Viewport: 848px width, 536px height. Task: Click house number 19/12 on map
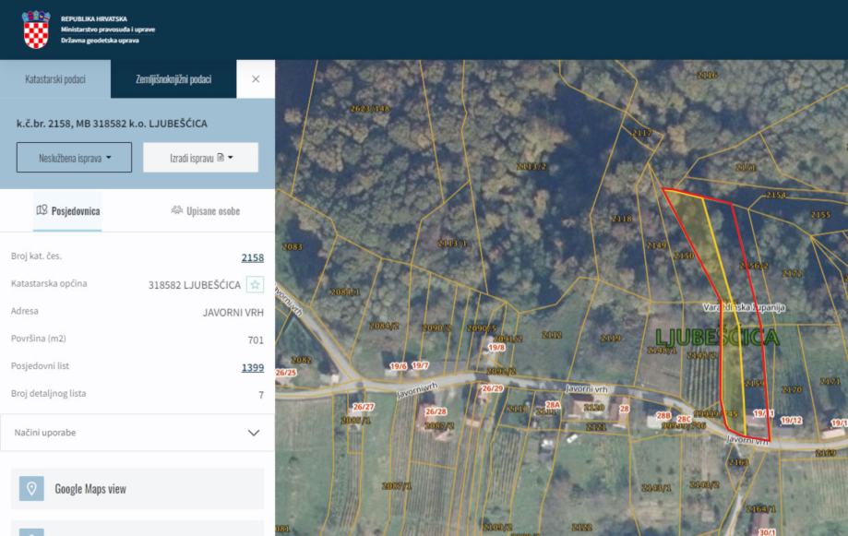(x=791, y=420)
